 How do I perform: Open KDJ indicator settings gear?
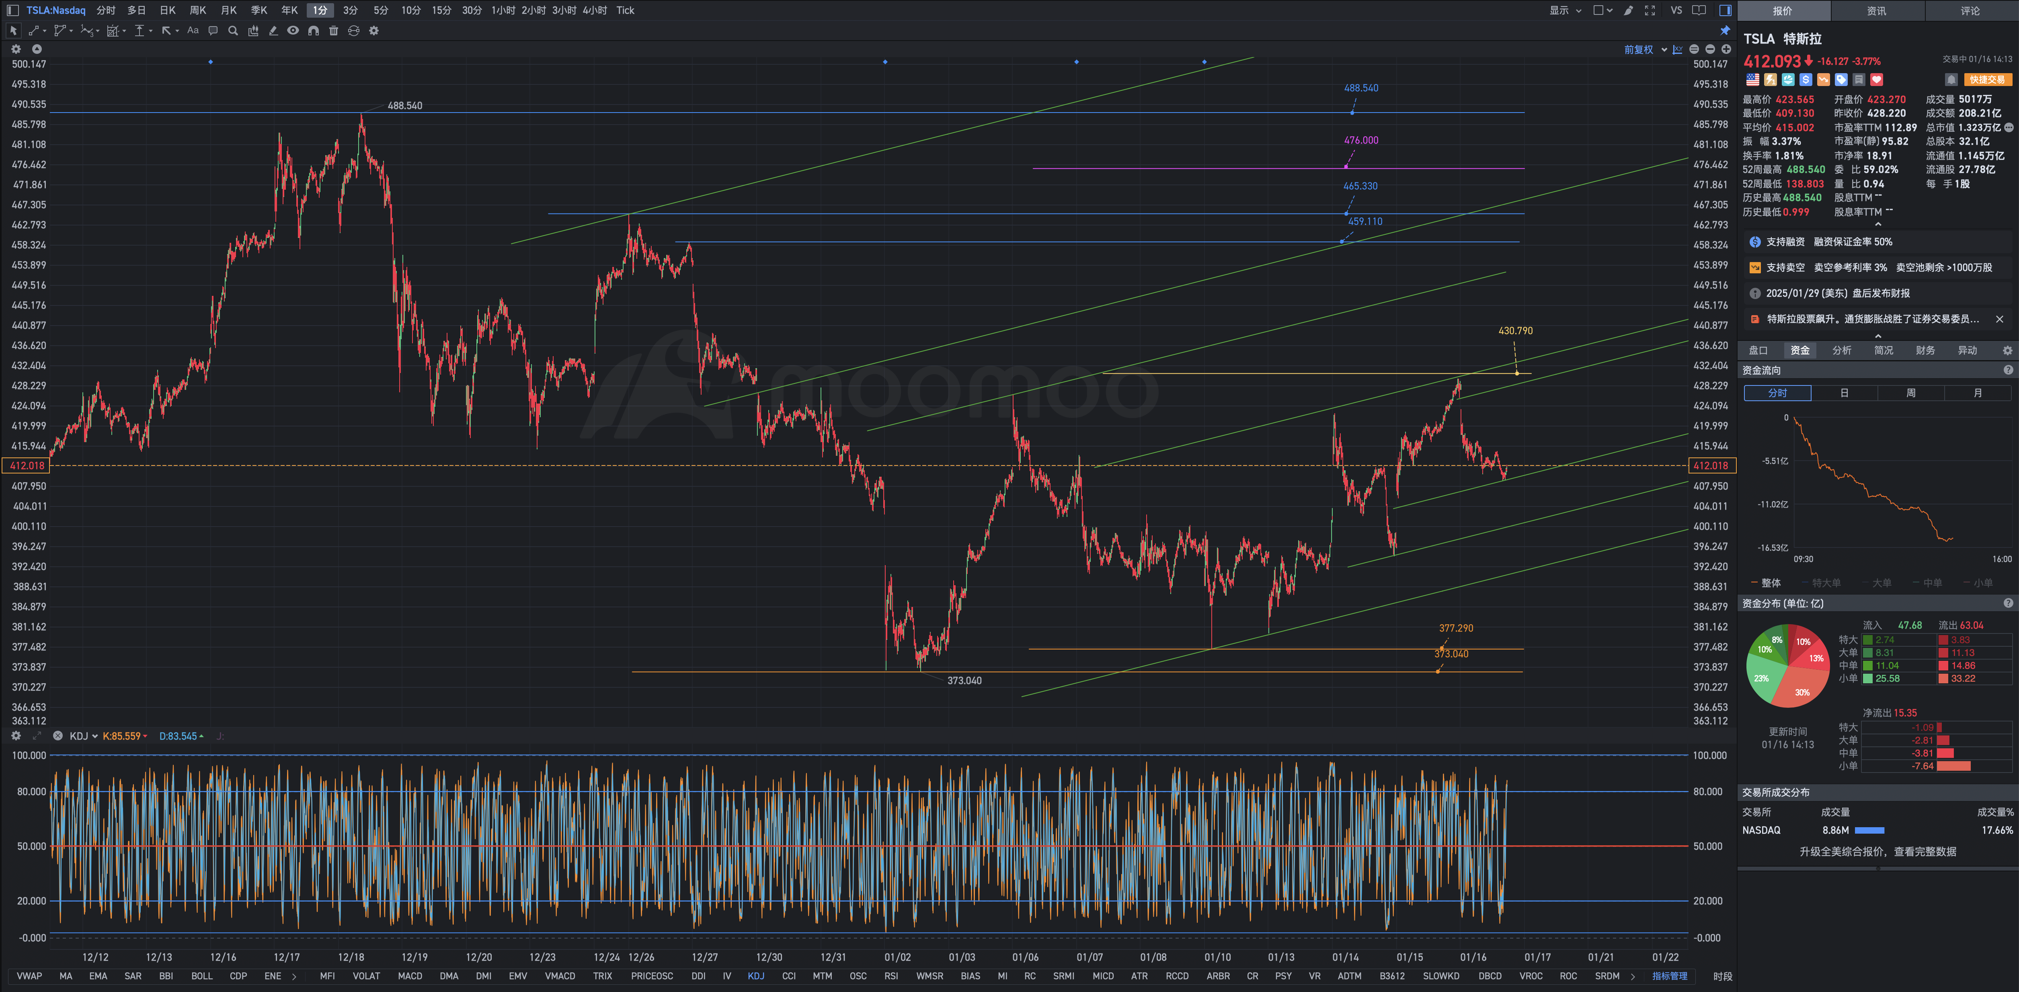(x=16, y=736)
